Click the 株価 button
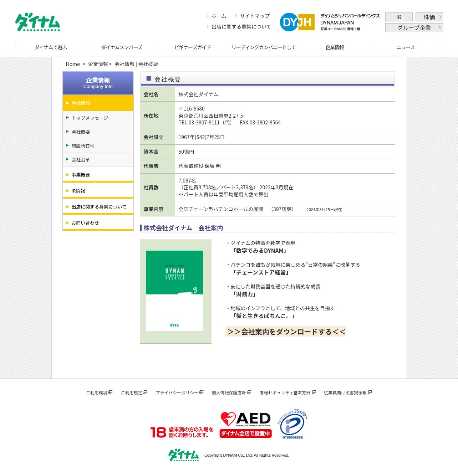The image size is (458, 472). tap(429, 17)
